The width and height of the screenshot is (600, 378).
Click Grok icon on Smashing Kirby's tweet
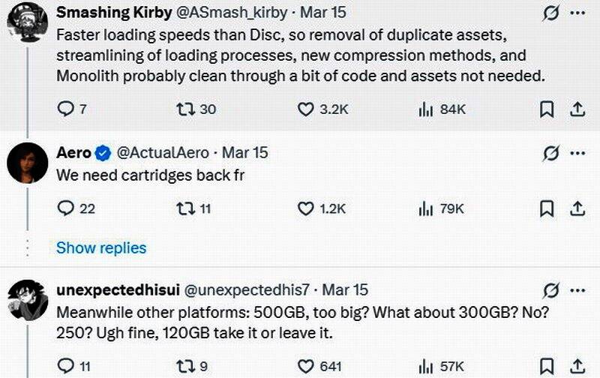(550, 14)
